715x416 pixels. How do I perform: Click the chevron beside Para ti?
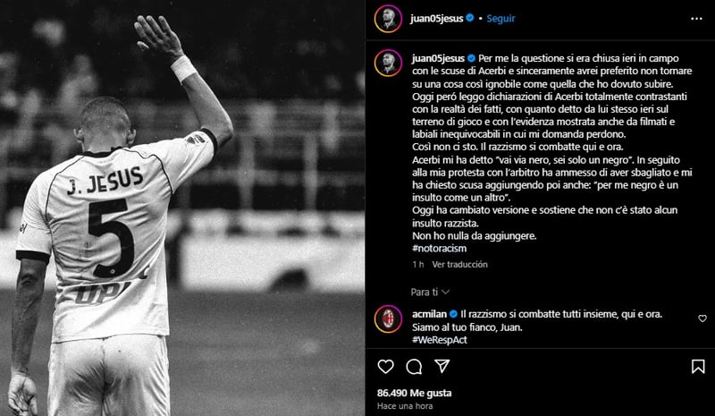pos(446,292)
